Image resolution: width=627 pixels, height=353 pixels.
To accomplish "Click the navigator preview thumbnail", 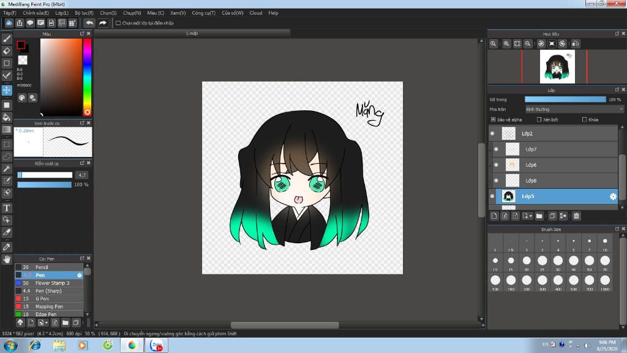I will click(x=557, y=66).
